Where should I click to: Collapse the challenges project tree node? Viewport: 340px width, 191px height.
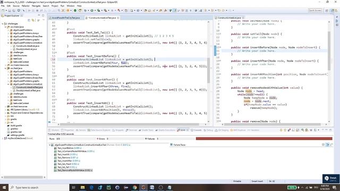pyautogui.click(x=3, y=23)
